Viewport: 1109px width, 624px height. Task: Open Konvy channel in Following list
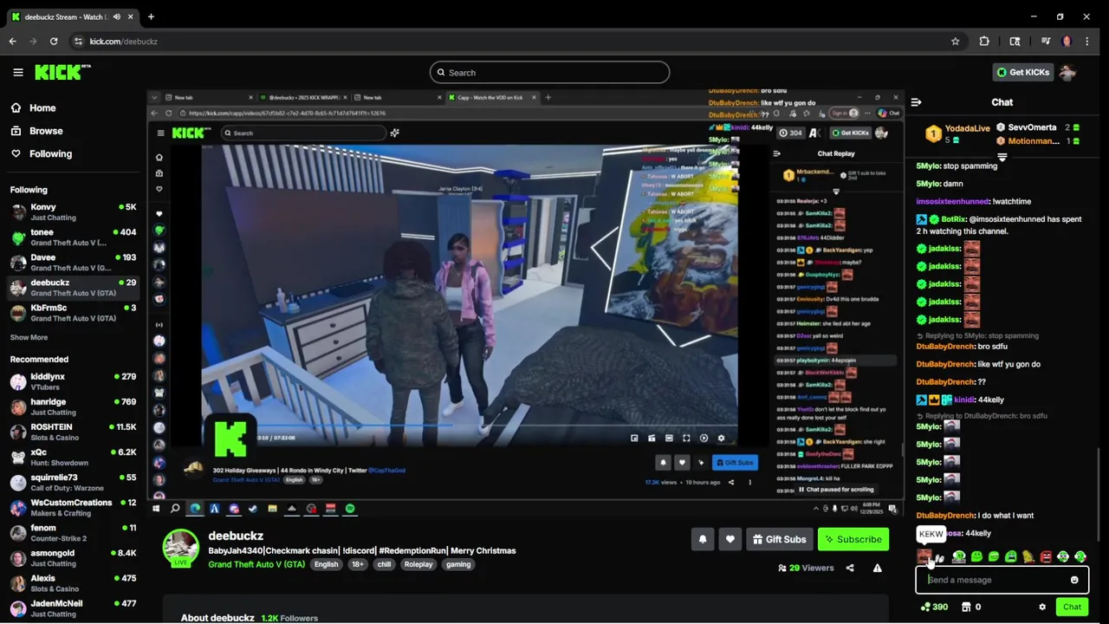(73, 212)
